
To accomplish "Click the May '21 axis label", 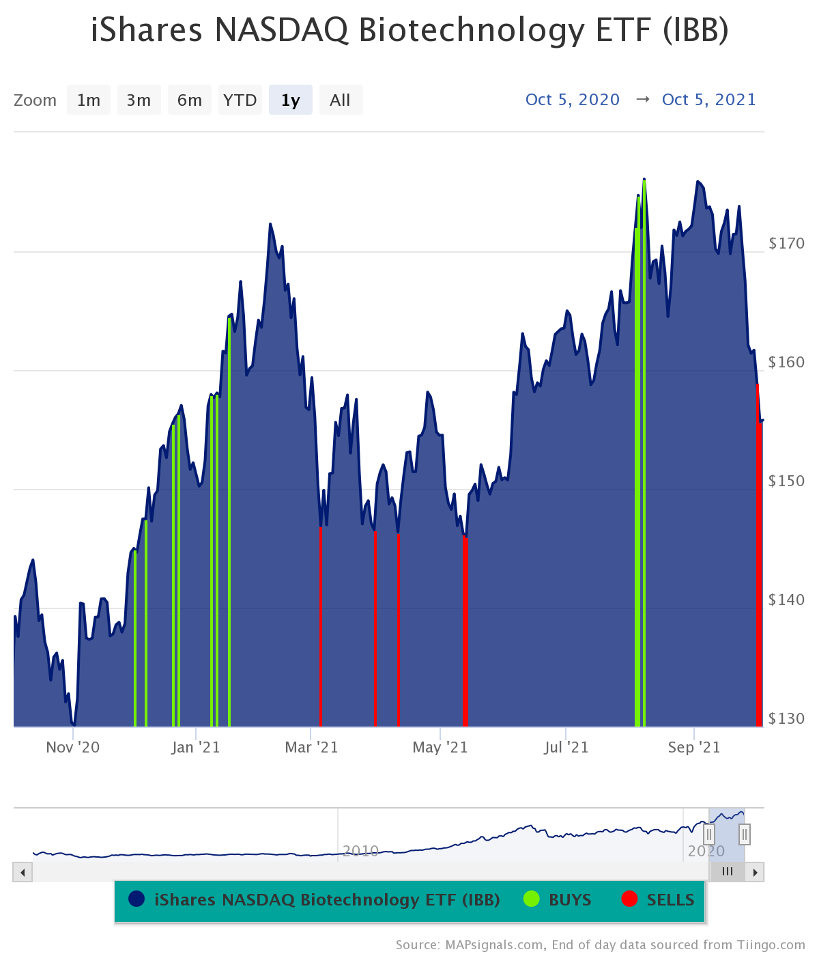I will click(440, 747).
